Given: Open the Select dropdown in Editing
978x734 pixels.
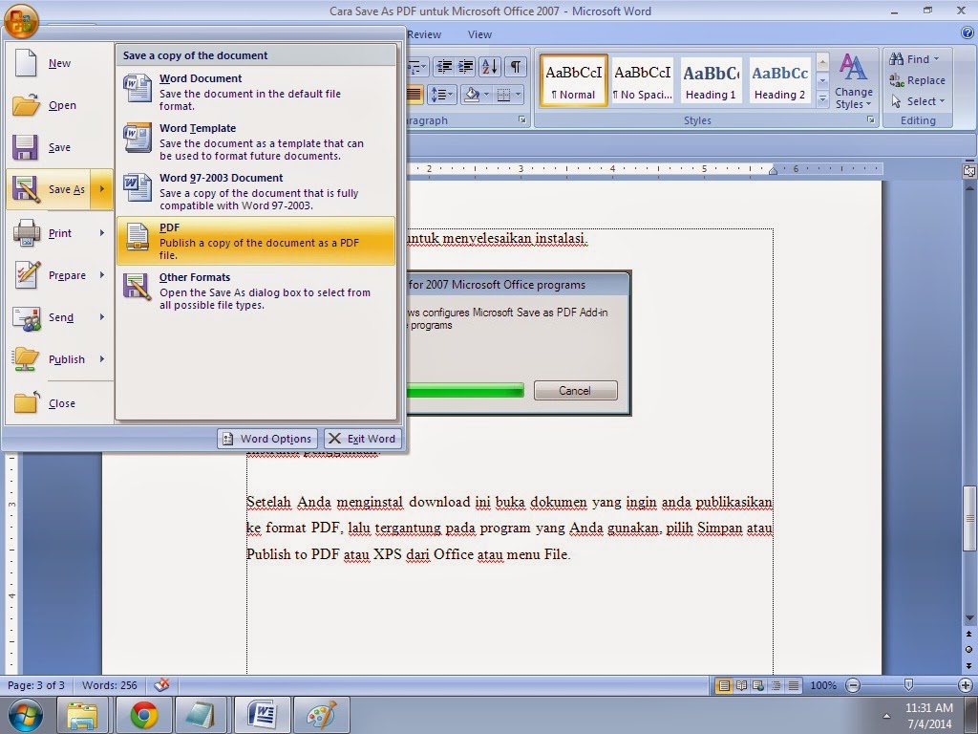Looking at the screenshot, I should point(918,101).
